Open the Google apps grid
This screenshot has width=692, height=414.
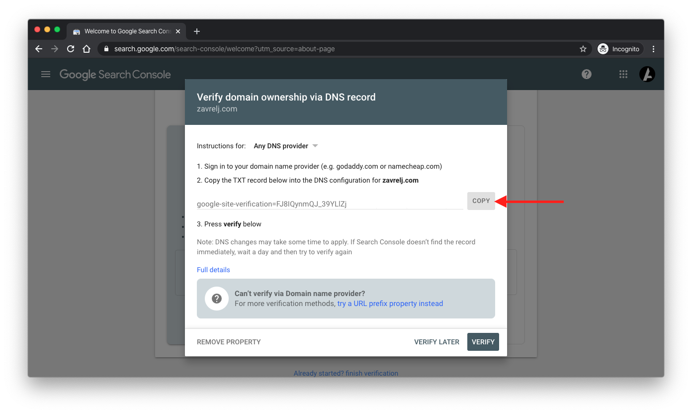click(623, 74)
